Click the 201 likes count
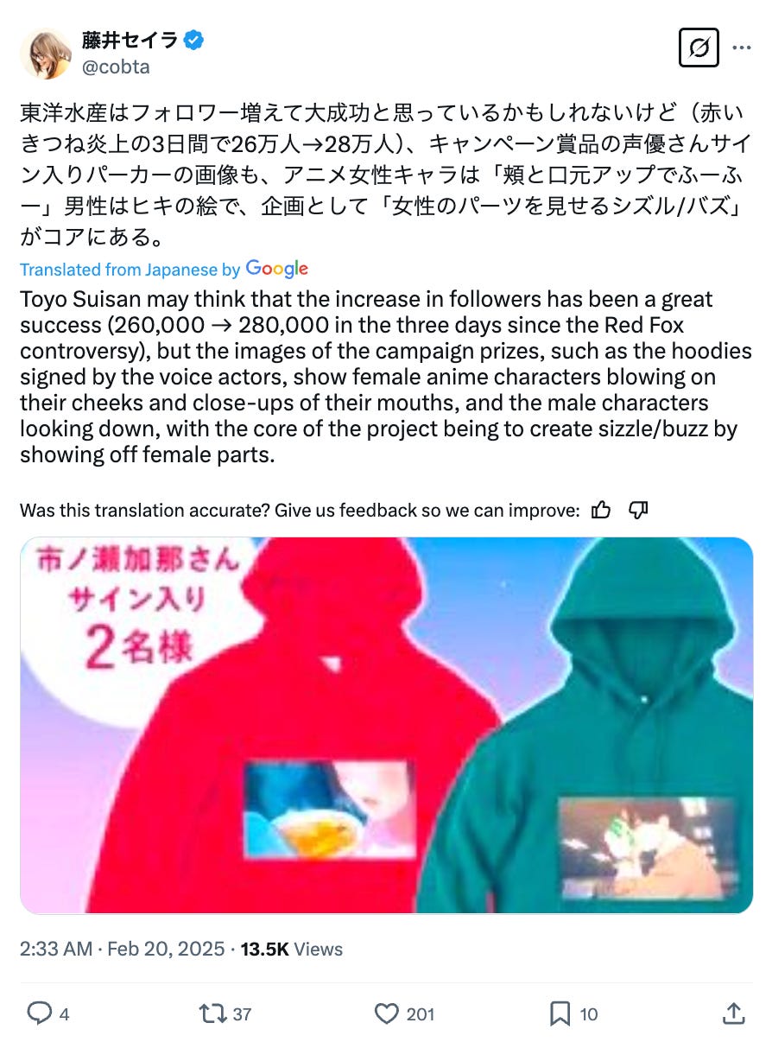 tap(420, 1013)
